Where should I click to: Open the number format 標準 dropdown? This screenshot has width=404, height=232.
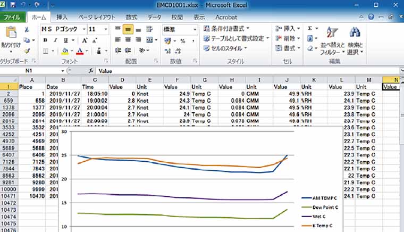click(195, 29)
